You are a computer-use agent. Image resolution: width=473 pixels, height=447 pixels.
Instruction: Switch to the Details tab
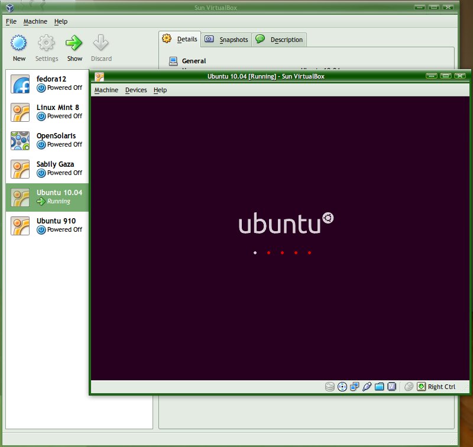(x=180, y=39)
